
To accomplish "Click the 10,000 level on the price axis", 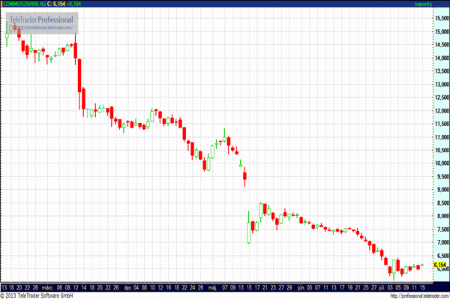I will point(440,163).
